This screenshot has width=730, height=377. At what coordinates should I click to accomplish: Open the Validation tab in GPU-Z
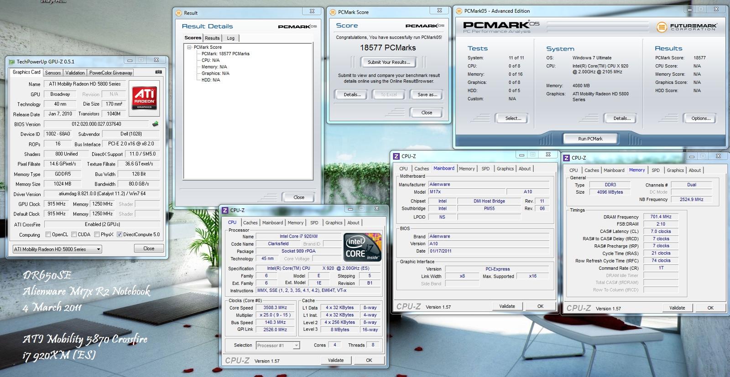(x=75, y=72)
